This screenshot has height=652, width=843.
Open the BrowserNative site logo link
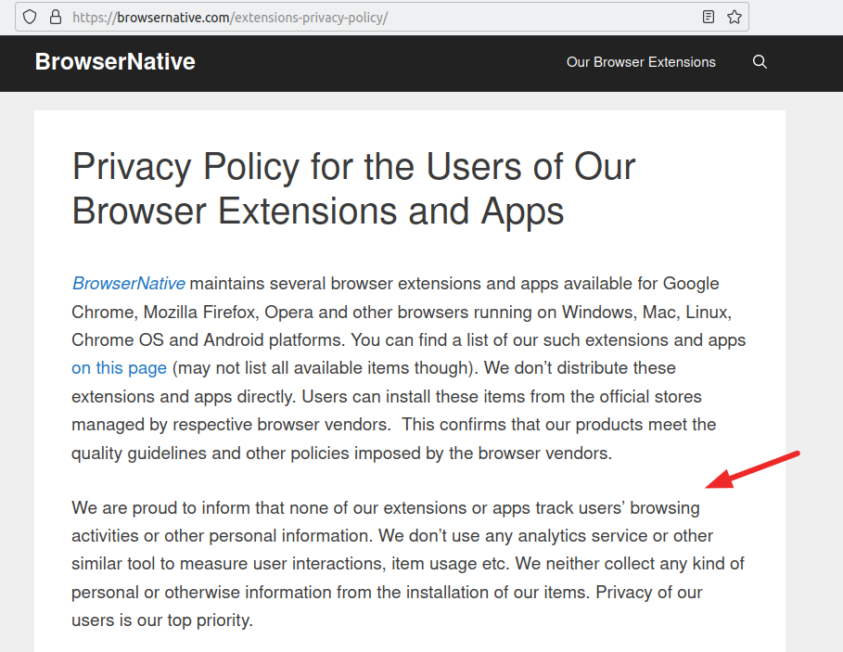point(115,62)
